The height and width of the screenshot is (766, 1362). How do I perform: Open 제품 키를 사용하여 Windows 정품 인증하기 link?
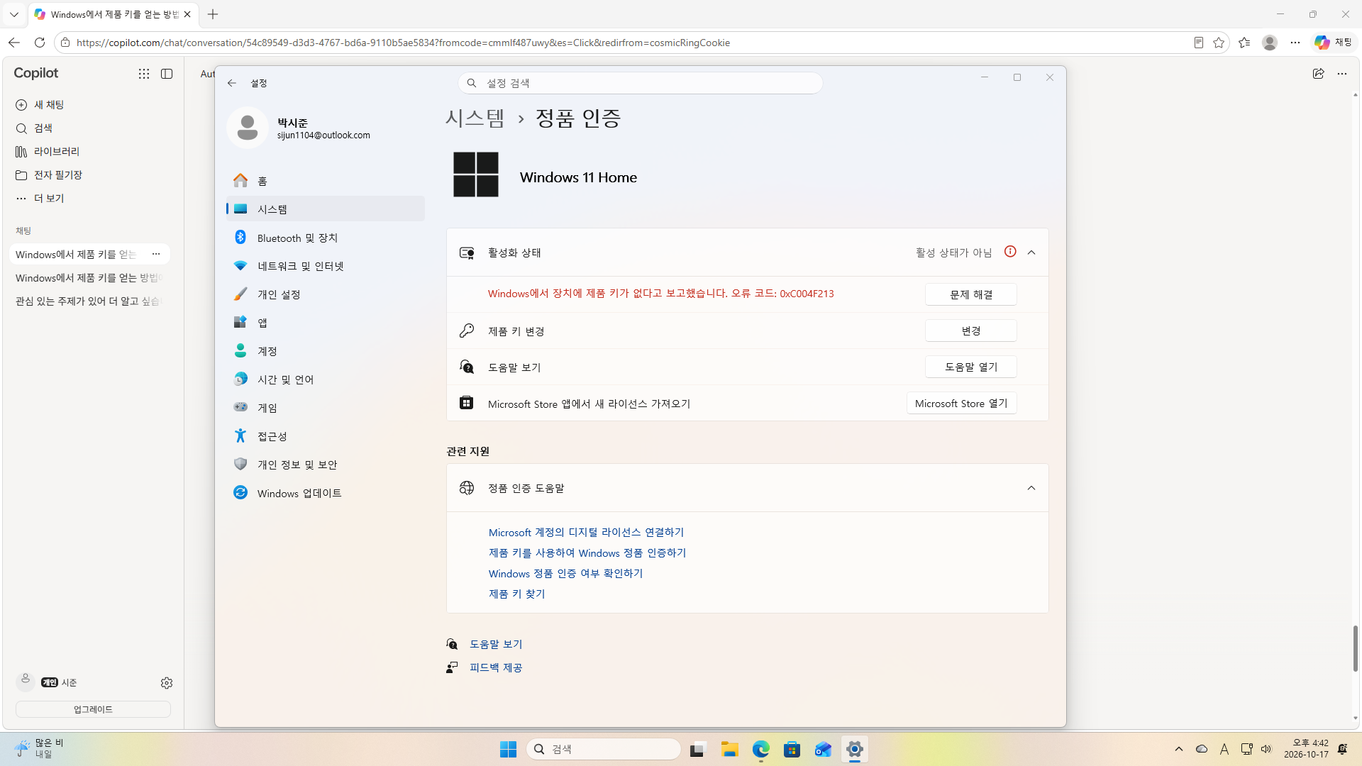587,553
